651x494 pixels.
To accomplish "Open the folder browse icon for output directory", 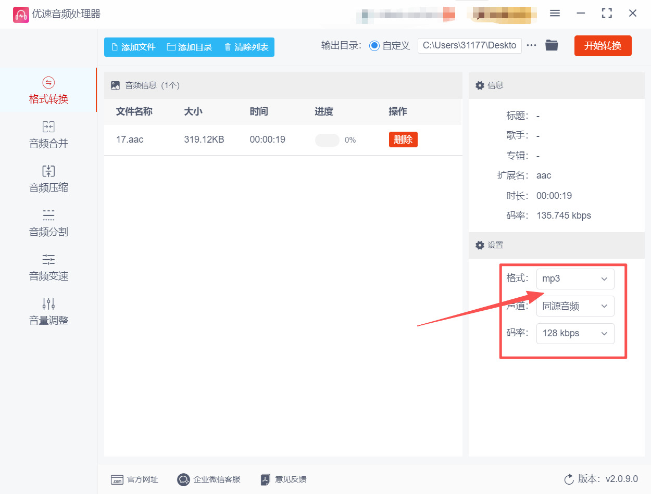I will (x=552, y=45).
